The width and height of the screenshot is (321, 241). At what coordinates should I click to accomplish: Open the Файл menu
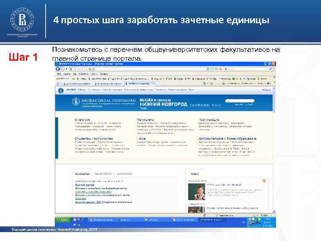click(59, 74)
